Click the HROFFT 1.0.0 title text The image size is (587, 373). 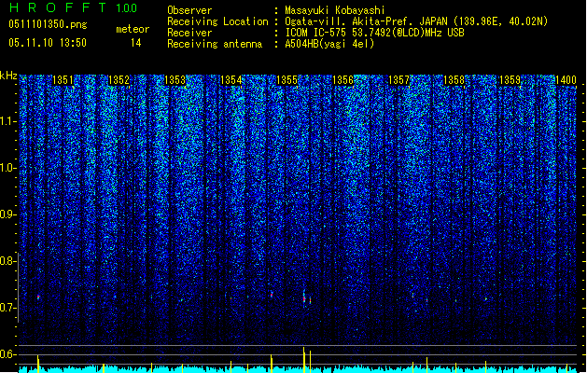pos(73,7)
